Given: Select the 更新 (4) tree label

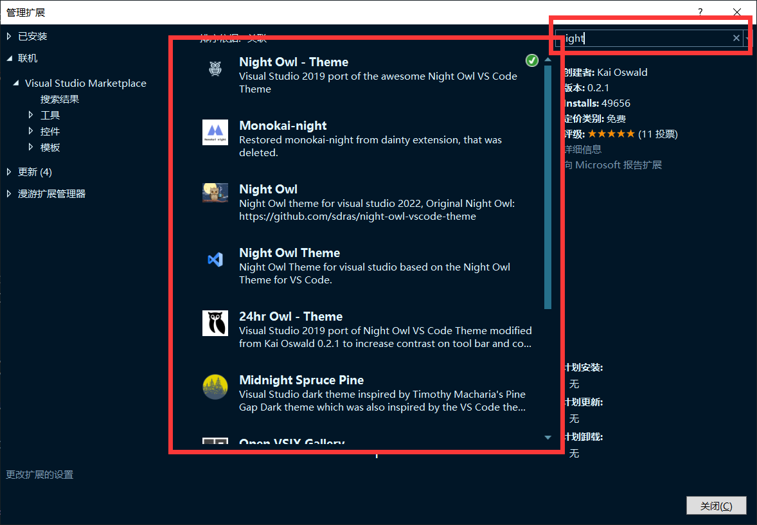Looking at the screenshot, I should [35, 172].
